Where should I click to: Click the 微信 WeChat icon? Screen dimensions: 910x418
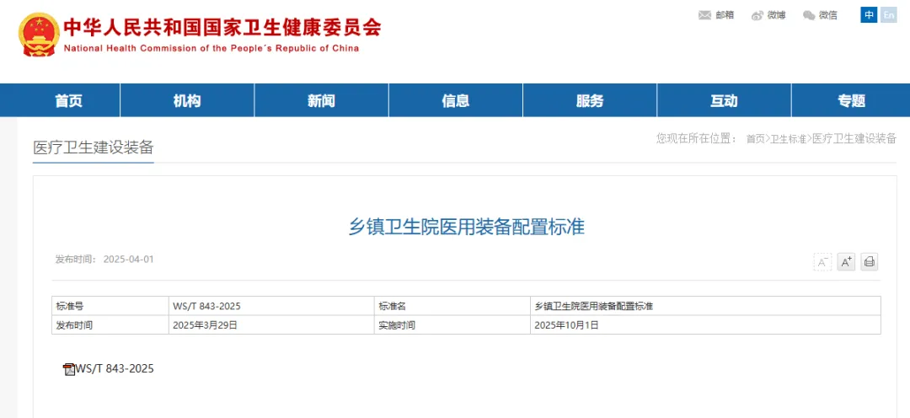(x=809, y=15)
